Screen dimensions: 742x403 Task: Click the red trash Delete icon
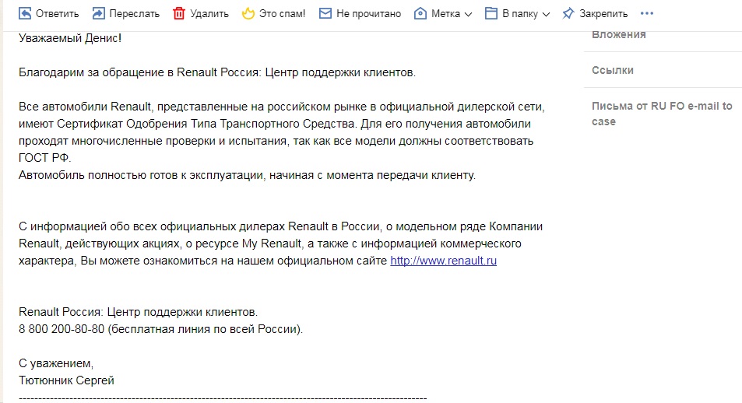coord(179,13)
